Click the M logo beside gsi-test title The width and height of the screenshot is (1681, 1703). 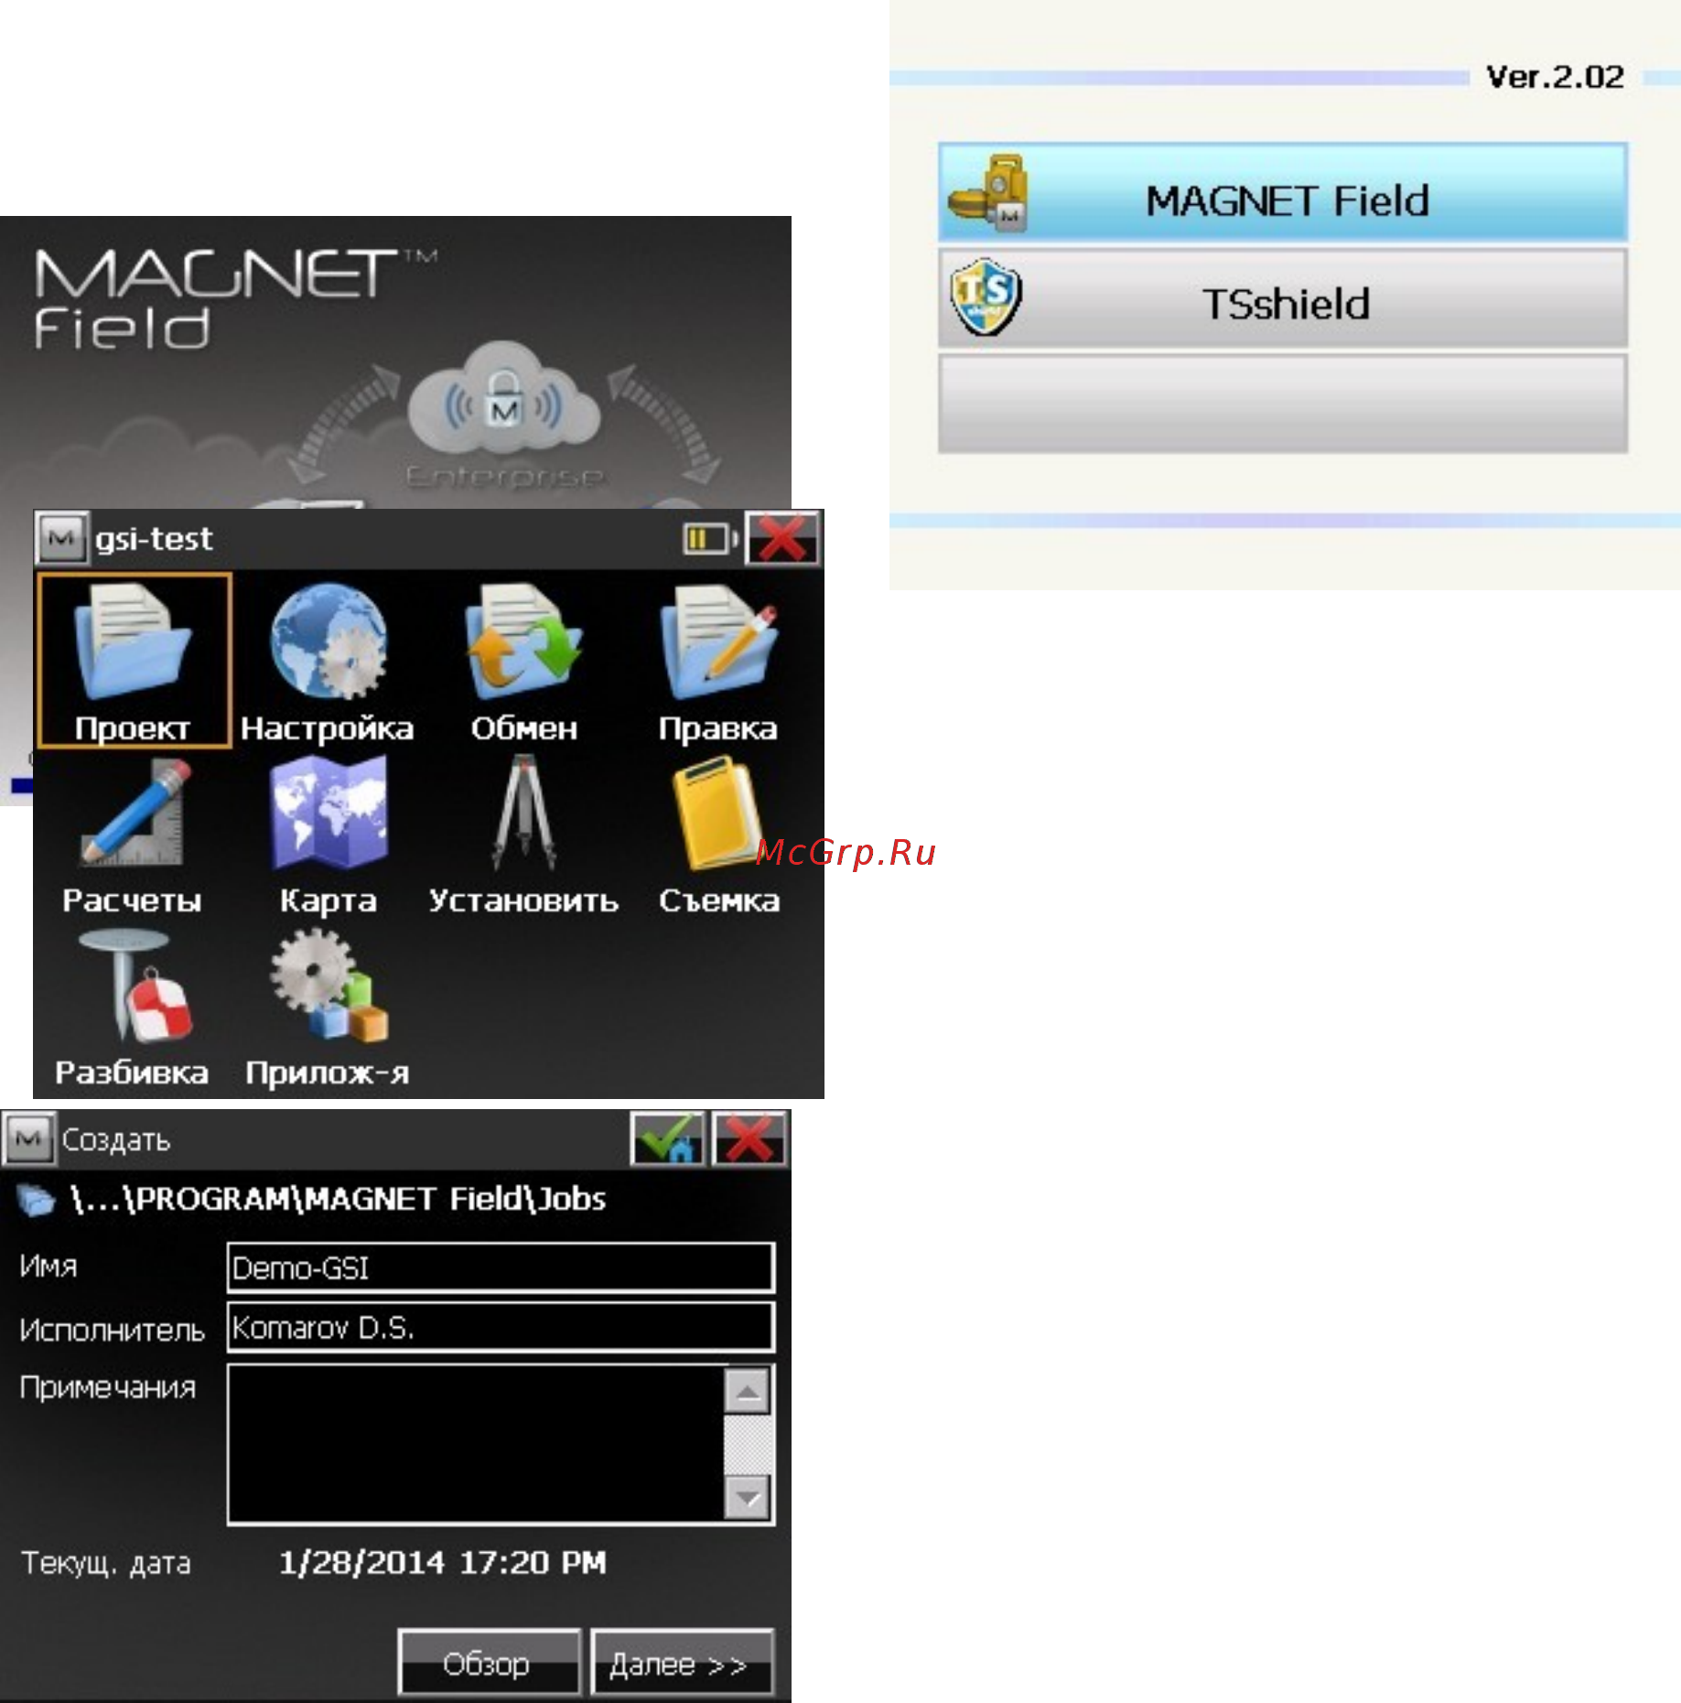coord(61,538)
